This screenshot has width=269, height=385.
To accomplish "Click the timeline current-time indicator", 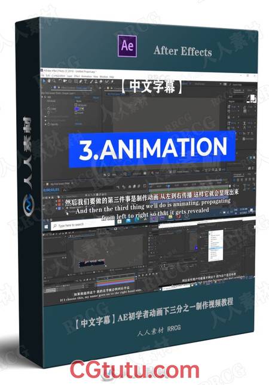I will [168, 186].
